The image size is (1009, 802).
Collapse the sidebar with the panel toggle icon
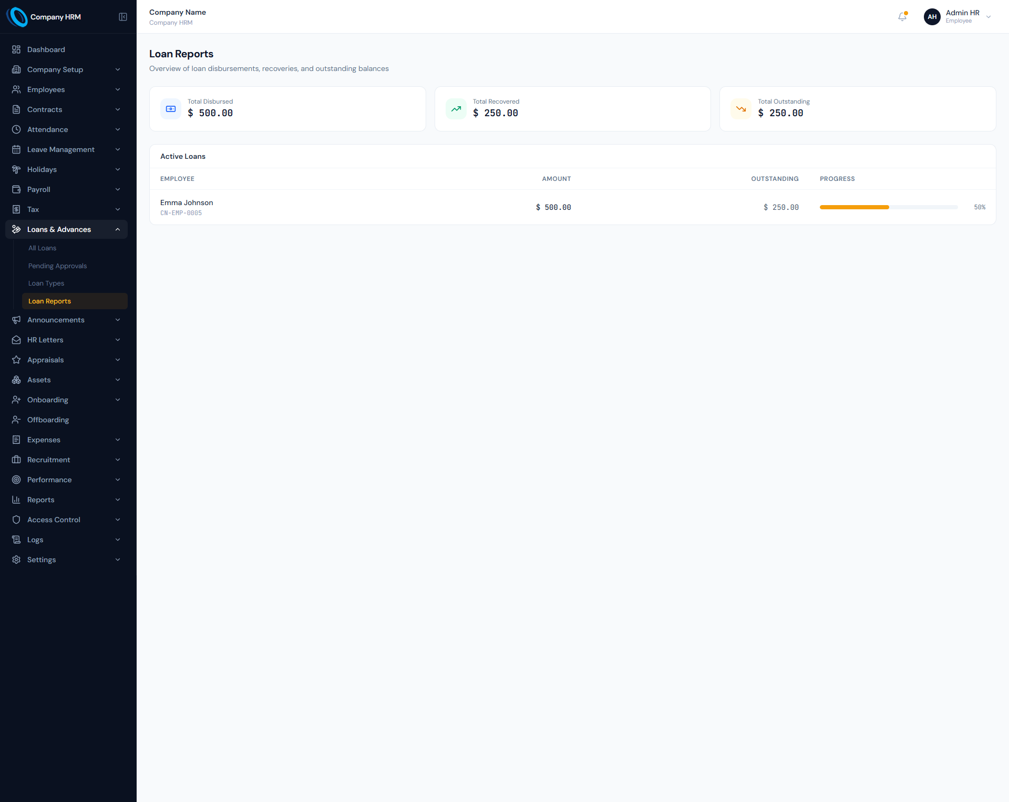123,17
